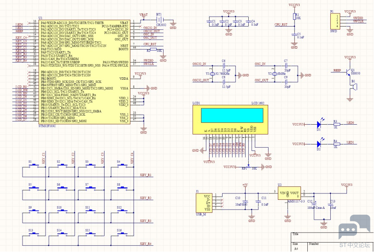
Task: Click the +5V power port label
Action: (x=245, y=185)
